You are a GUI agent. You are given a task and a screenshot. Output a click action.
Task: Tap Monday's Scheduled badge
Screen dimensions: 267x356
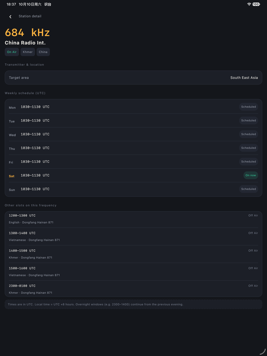[249, 107]
